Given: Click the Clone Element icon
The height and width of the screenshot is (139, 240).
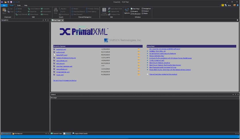Looking at the screenshot, I should pyautogui.click(x=29, y=9).
